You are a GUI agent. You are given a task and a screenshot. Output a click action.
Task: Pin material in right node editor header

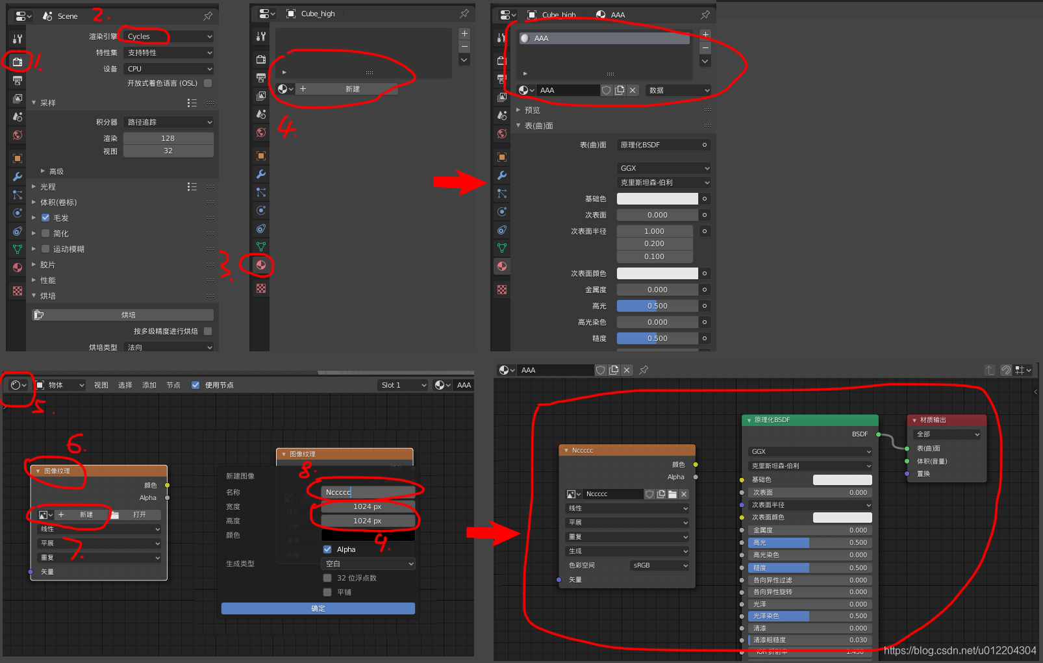point(644,370)
